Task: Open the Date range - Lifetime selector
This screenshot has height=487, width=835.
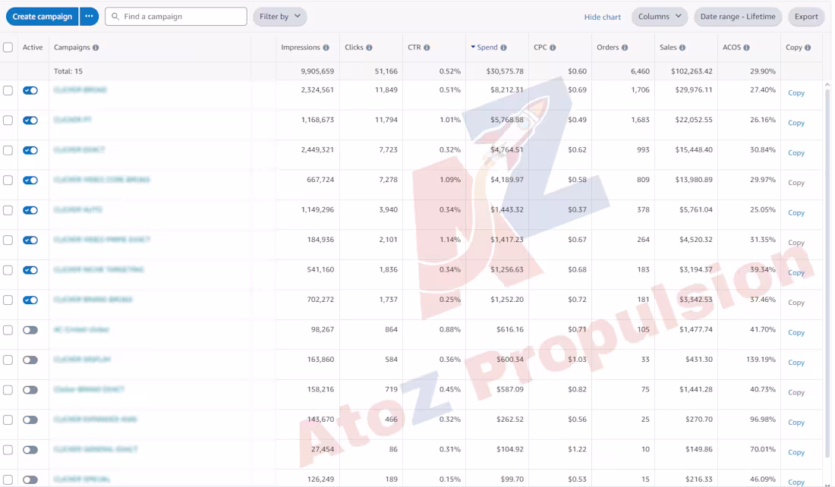Action: tap(738, 17)
